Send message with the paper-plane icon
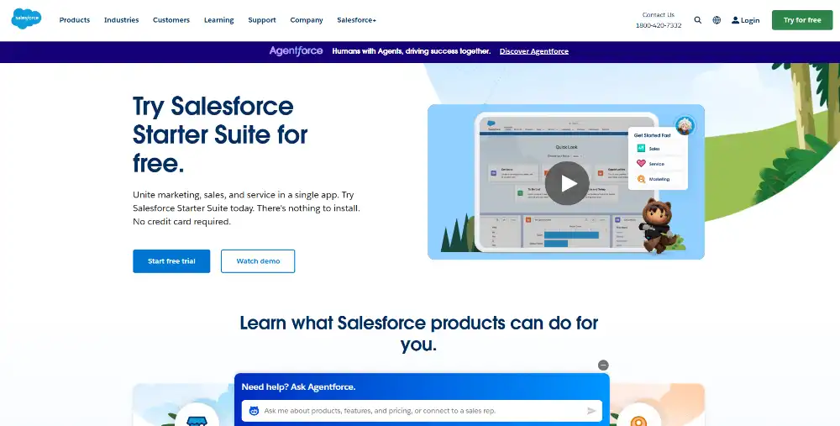The image size is (840, 426). (x=591, y=411)
